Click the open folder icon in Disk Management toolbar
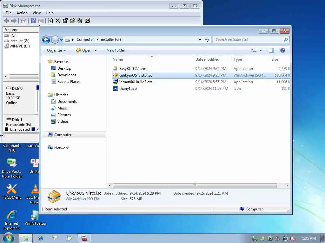The width and height of the screenshot is (325, 243). (x=72, y=21)
